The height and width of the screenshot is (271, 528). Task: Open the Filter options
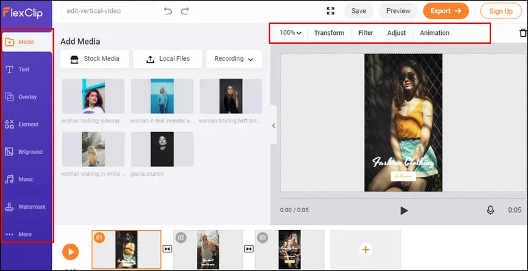[365, 33]
